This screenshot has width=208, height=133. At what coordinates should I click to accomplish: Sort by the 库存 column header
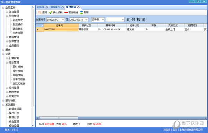tap(155, 25)
